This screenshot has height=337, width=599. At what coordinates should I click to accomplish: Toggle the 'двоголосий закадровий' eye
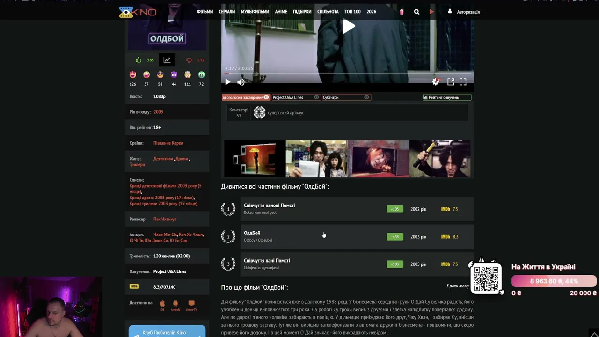266,97
